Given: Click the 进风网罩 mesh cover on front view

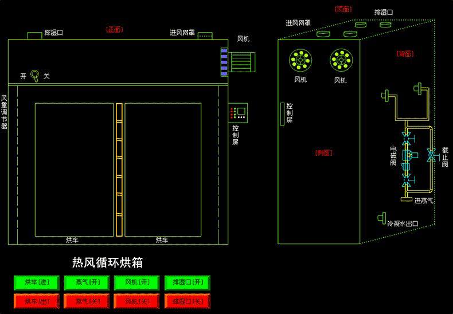Looking at the screenshot, I should point(205,36).
